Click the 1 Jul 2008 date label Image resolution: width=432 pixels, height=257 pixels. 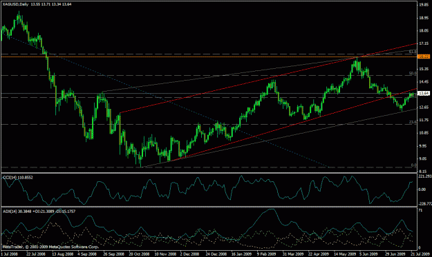[10, 254]
